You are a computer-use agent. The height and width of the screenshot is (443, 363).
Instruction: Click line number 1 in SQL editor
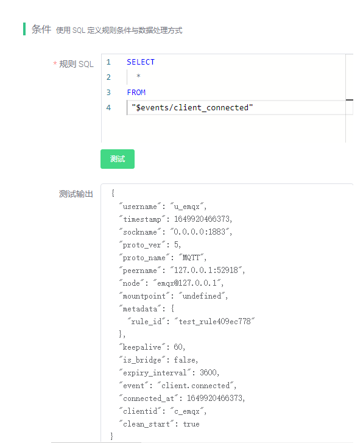108,62
